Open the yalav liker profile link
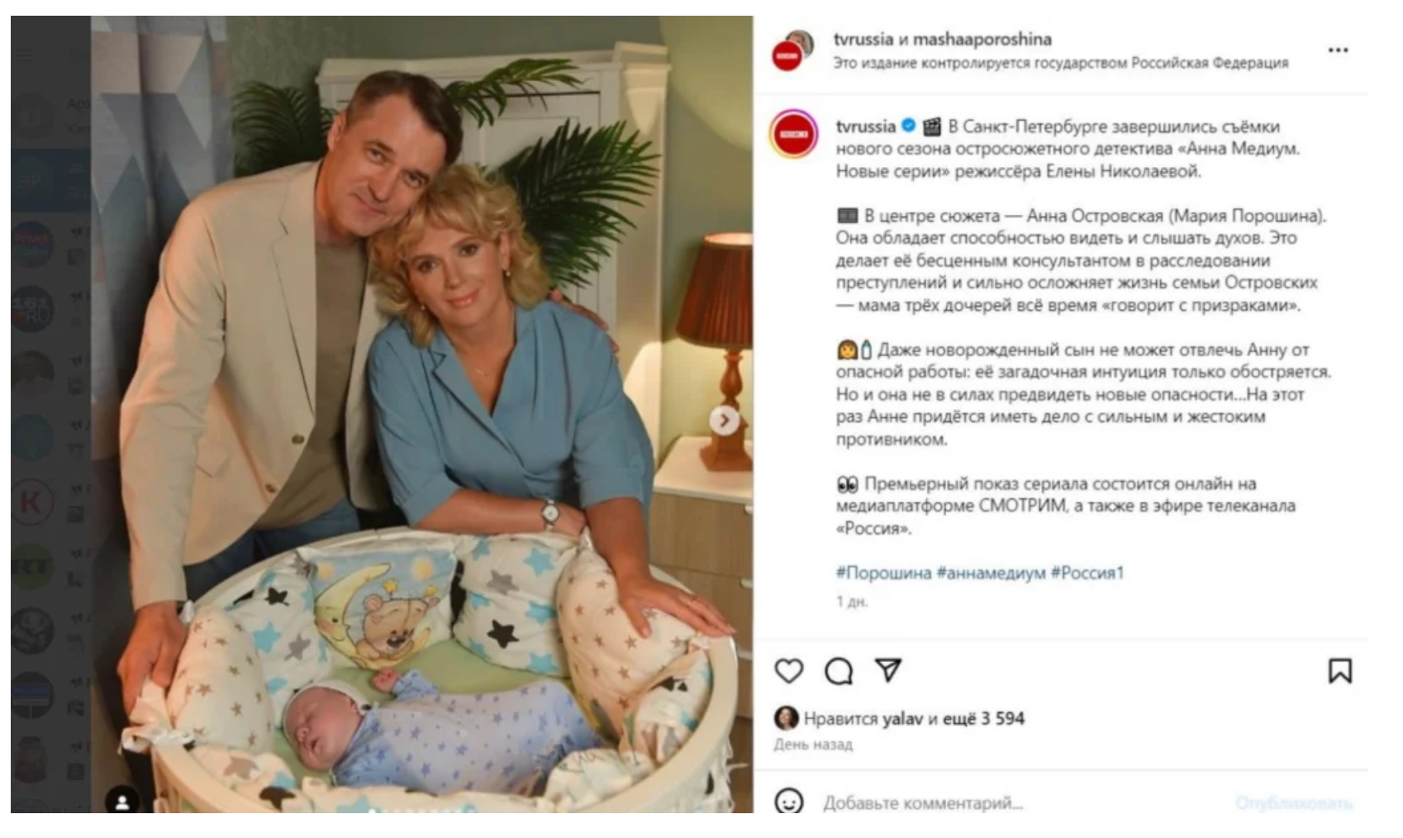The height and width of the screenshot is (838, 1403). [x=902, y=718]
